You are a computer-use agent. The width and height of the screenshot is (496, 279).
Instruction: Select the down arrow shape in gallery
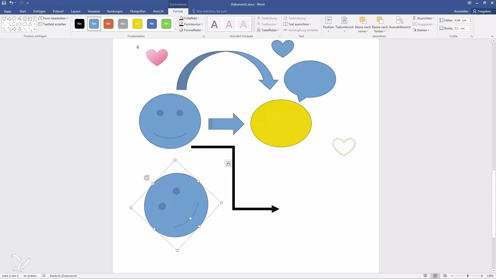(x=20, y=29)
